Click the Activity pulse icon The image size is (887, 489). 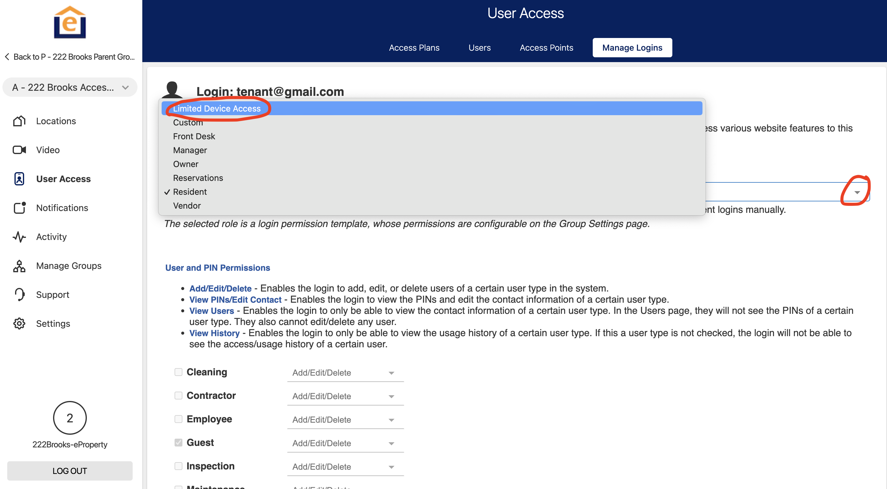[x=19, y=237]
